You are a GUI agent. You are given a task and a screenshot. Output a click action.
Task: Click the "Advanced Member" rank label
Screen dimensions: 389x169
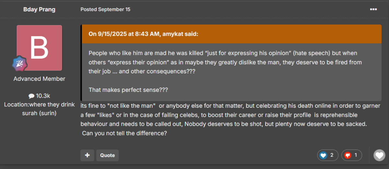pos(39,79)
